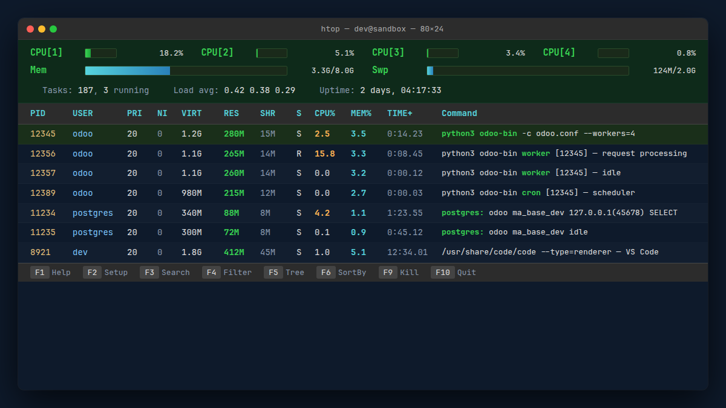Click the dev user cell
The height and width of the screenshot is (408, 726).
[x=80, y=252]
